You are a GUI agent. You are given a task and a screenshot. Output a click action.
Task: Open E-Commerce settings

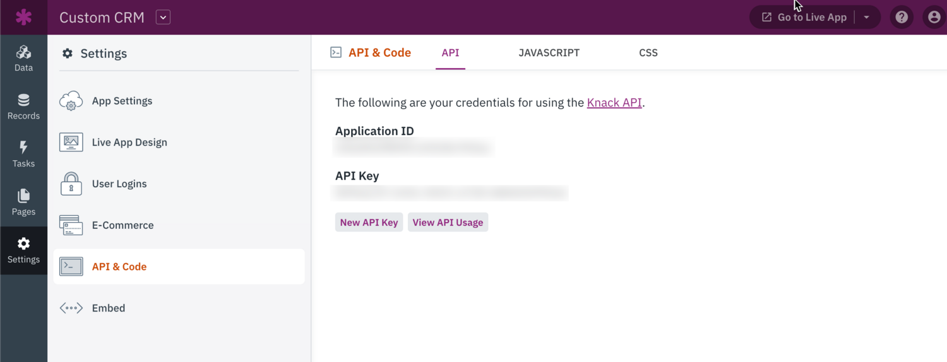(x=122, y=225)
